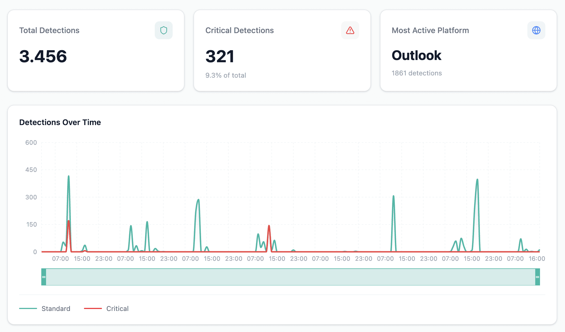The width and height of the screenshot is (565, 332).
Task: Toggle the Critical series in legend
Action: (x=117, y=308)
